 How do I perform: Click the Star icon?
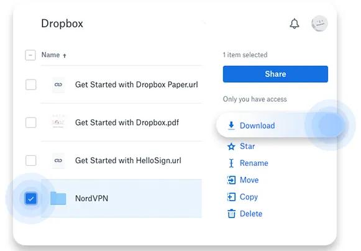pyautogui.click(x=231, y=147)
